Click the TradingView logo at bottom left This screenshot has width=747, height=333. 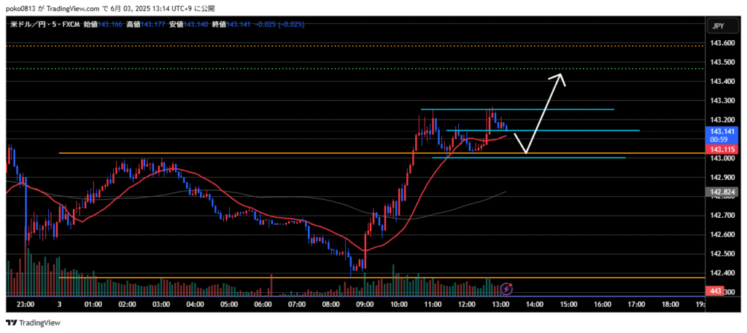tap(33, 323)
